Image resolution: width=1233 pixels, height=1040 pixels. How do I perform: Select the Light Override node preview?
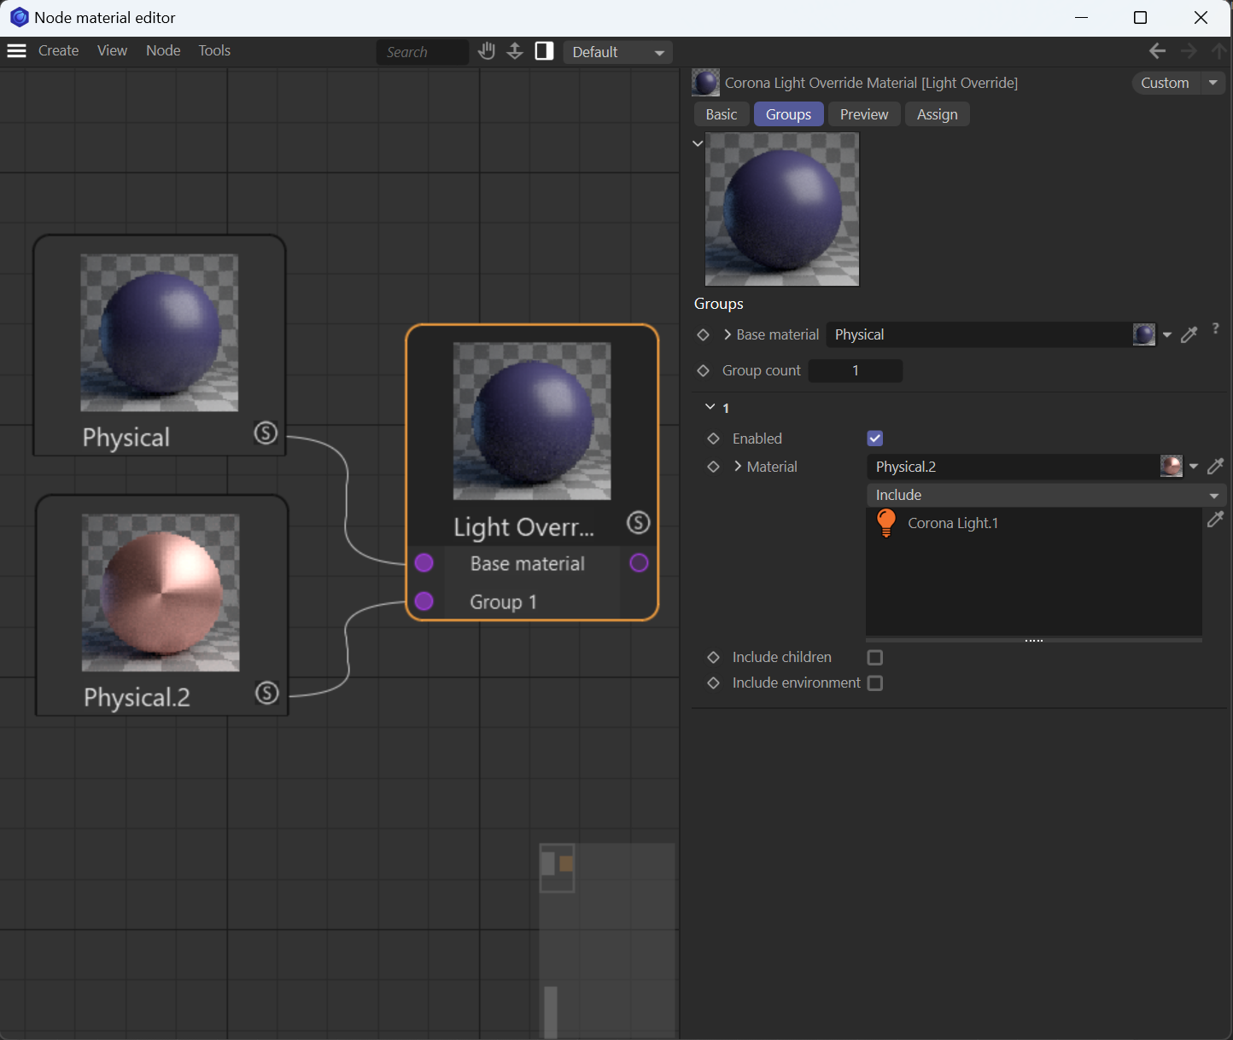coord(532,421)
